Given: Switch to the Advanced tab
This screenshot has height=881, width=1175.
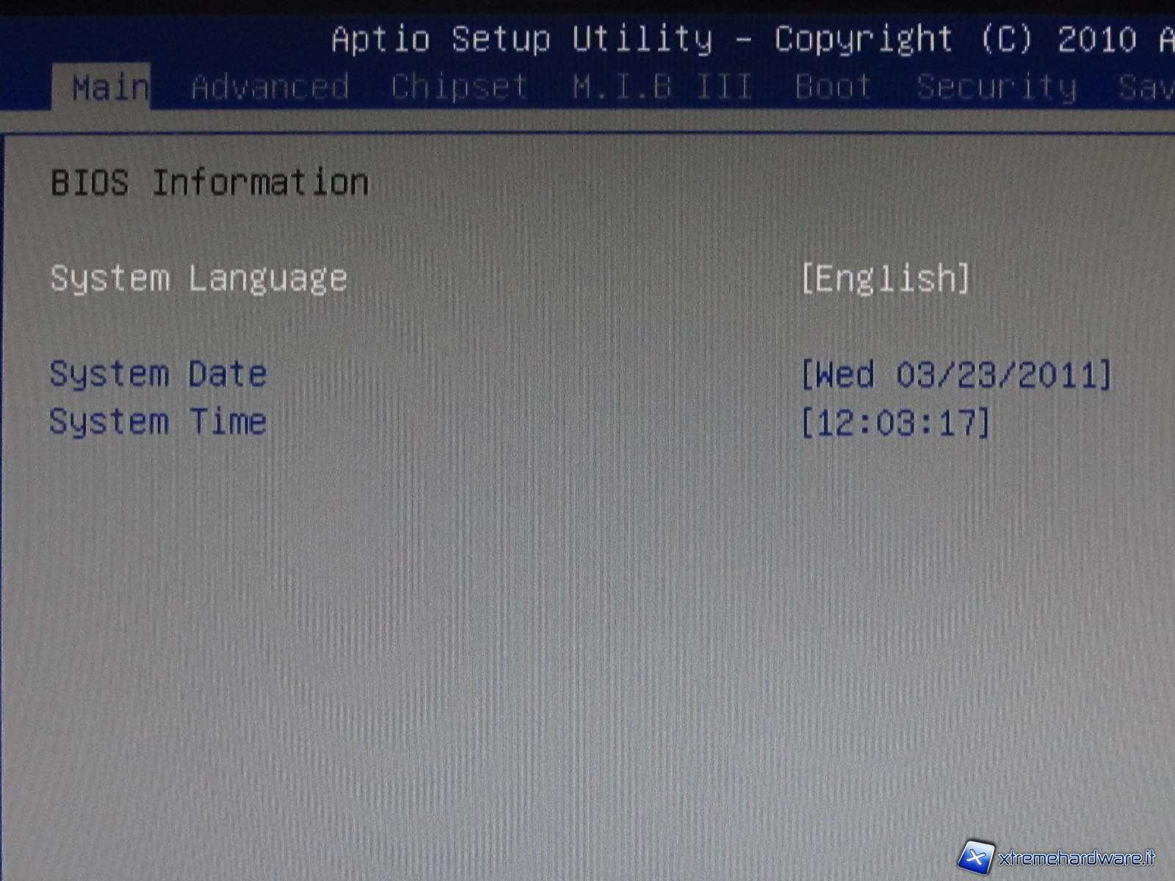Looking at the screenshot, I should pos(270,87).
